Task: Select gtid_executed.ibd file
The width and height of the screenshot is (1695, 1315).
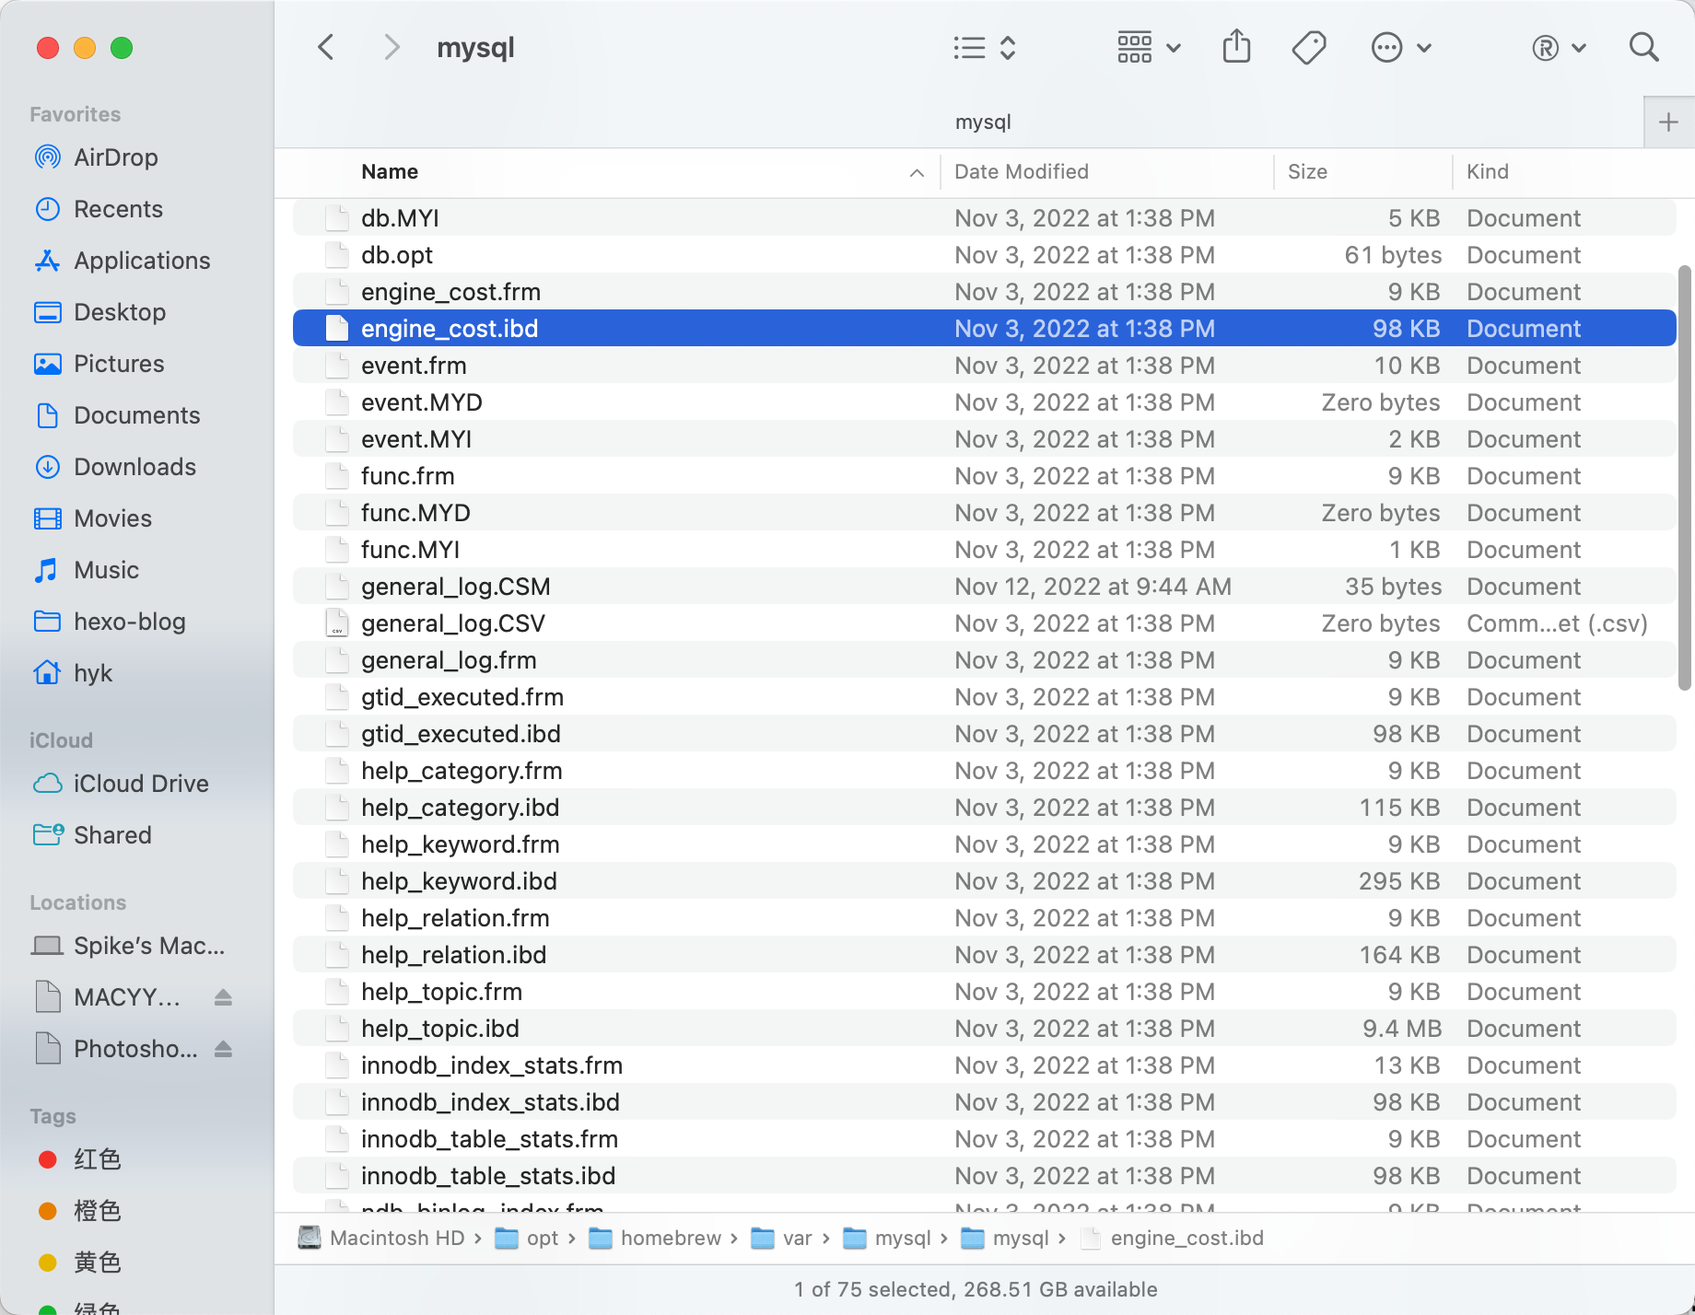Action: 984,734
